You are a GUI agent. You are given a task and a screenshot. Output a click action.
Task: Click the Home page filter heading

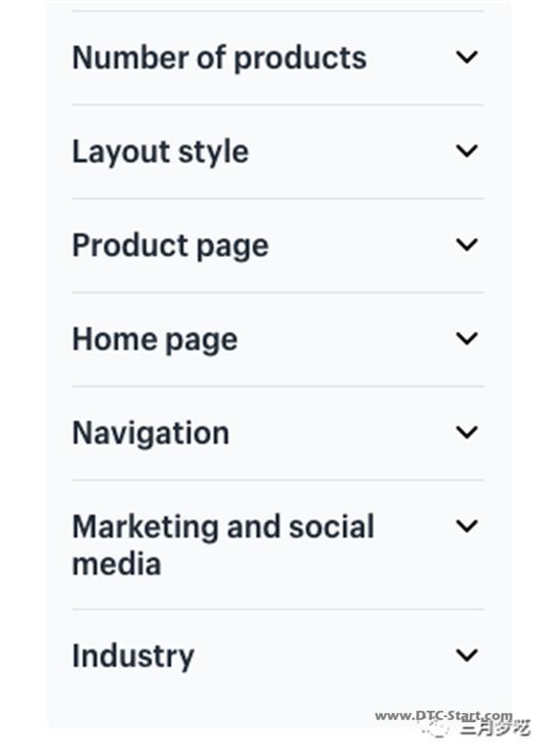pyautogui.click(x=155, y=340)
